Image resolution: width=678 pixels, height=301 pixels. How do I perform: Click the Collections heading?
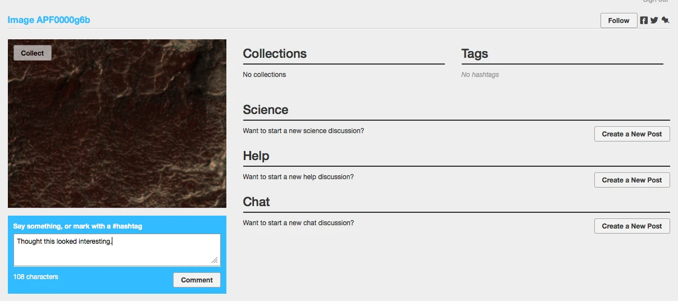[275, 54]
